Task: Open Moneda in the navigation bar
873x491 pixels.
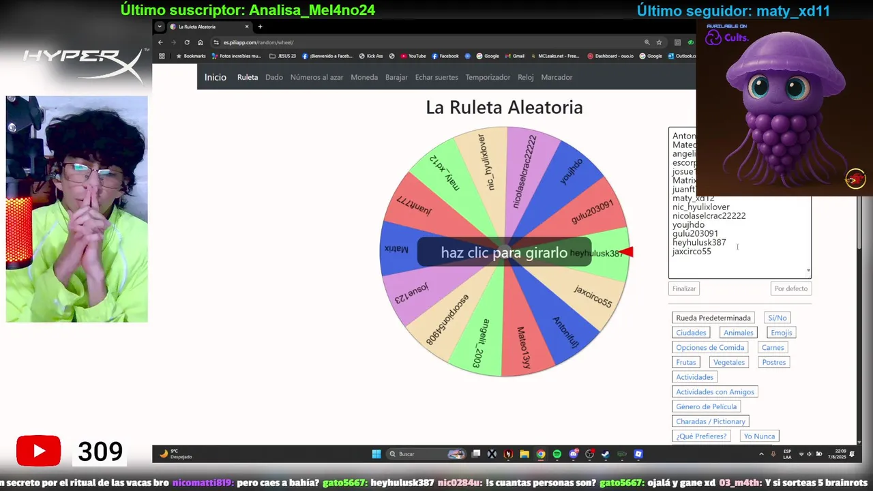Action: (364, 77)
